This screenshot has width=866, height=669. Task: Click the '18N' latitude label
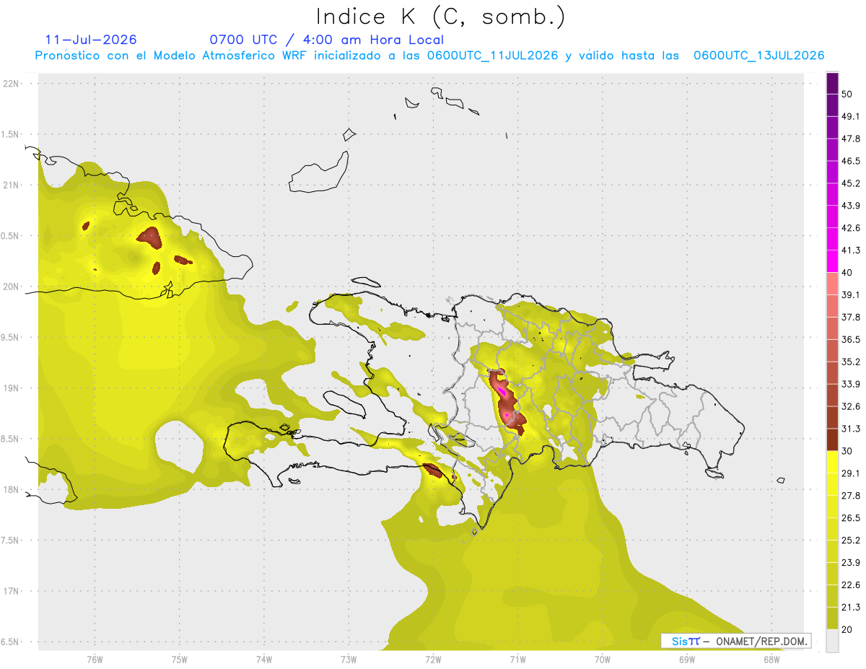point(12,490)
